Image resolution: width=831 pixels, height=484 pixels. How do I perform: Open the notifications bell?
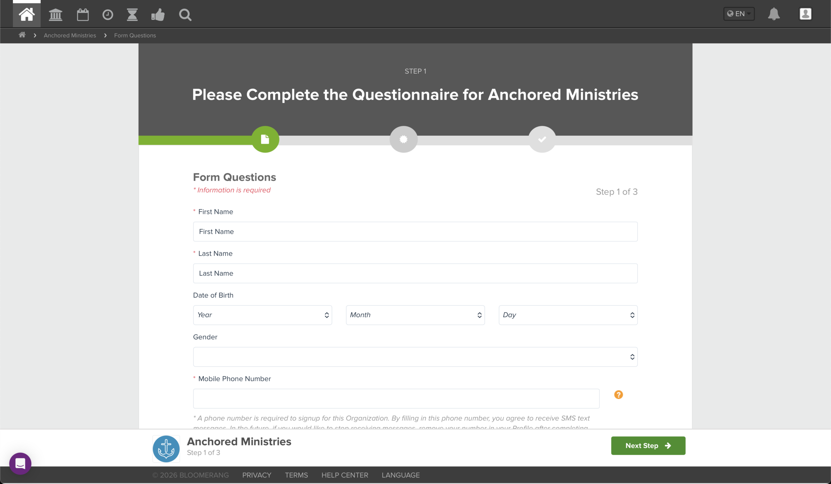click(774, 14)
